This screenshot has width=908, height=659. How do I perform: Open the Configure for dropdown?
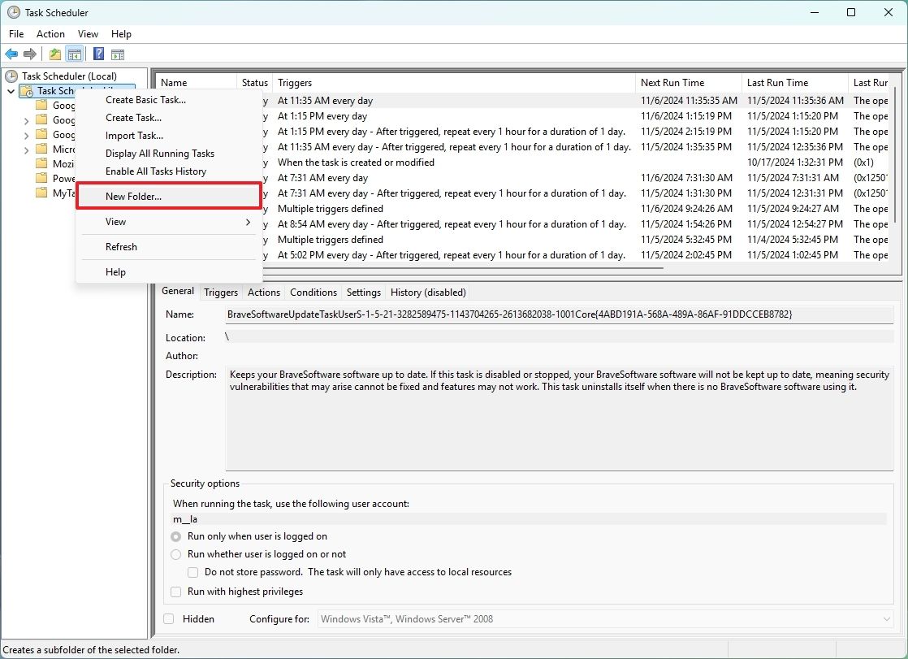(x=886, y=618)
